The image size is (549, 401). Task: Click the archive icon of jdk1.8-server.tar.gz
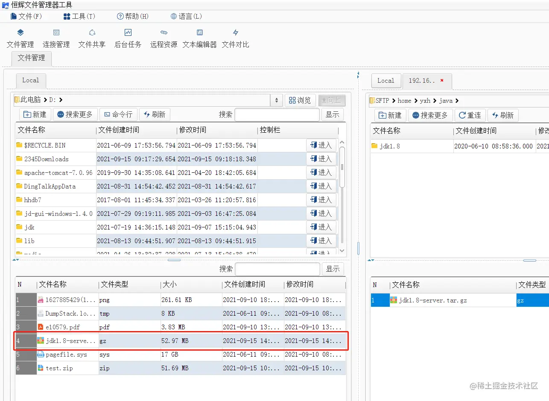(x=394, y=300)
